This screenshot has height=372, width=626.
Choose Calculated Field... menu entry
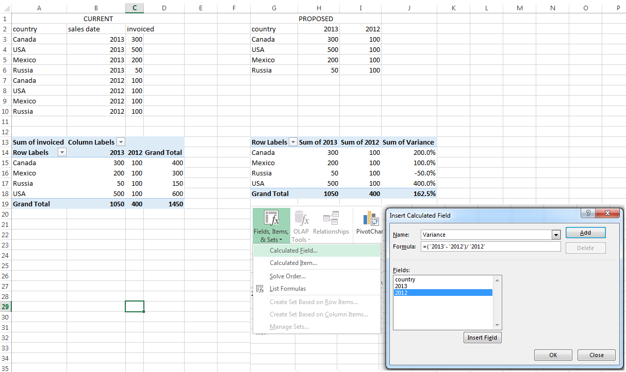pyautogui.click(x=317, y=251)
